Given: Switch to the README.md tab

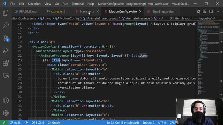Looking at the screenshot, I should (x=26, y=11).
